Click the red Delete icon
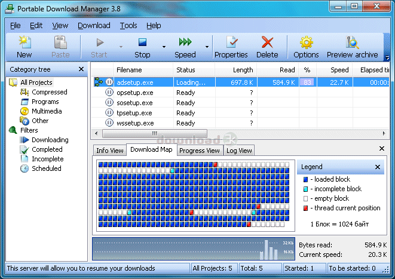Viewport: 395px width, 279px height. pos(267,43)
